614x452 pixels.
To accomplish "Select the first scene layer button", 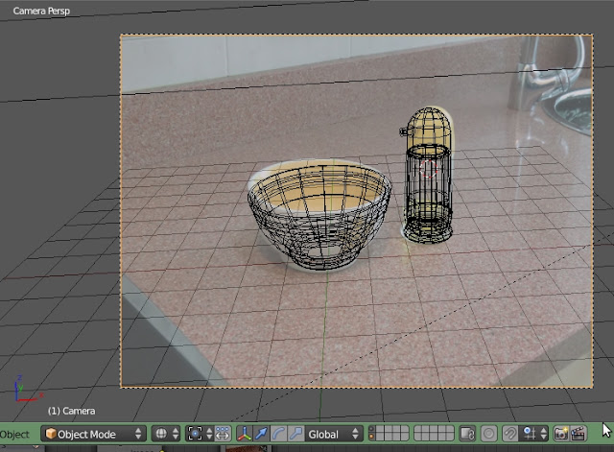I will [x=371, y=430].
